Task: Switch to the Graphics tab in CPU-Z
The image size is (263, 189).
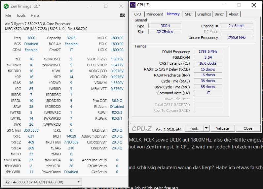Action: point(204,14)
